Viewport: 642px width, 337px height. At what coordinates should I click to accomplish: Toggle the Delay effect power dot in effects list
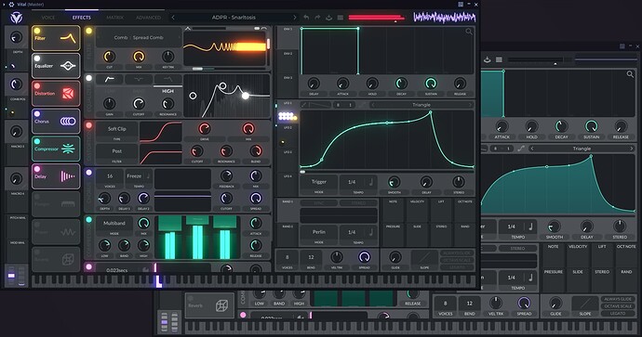click(x=37, y=169)
